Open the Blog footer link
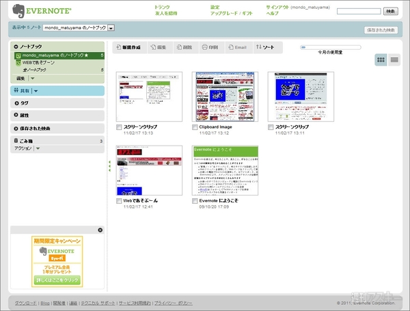This screenshot has width=410, height=311. (45, 303)
